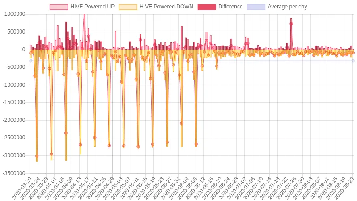Click the 2020-08-15 x-axis date label
This screenshot has width=357, height=201.
tap(327, 188)
